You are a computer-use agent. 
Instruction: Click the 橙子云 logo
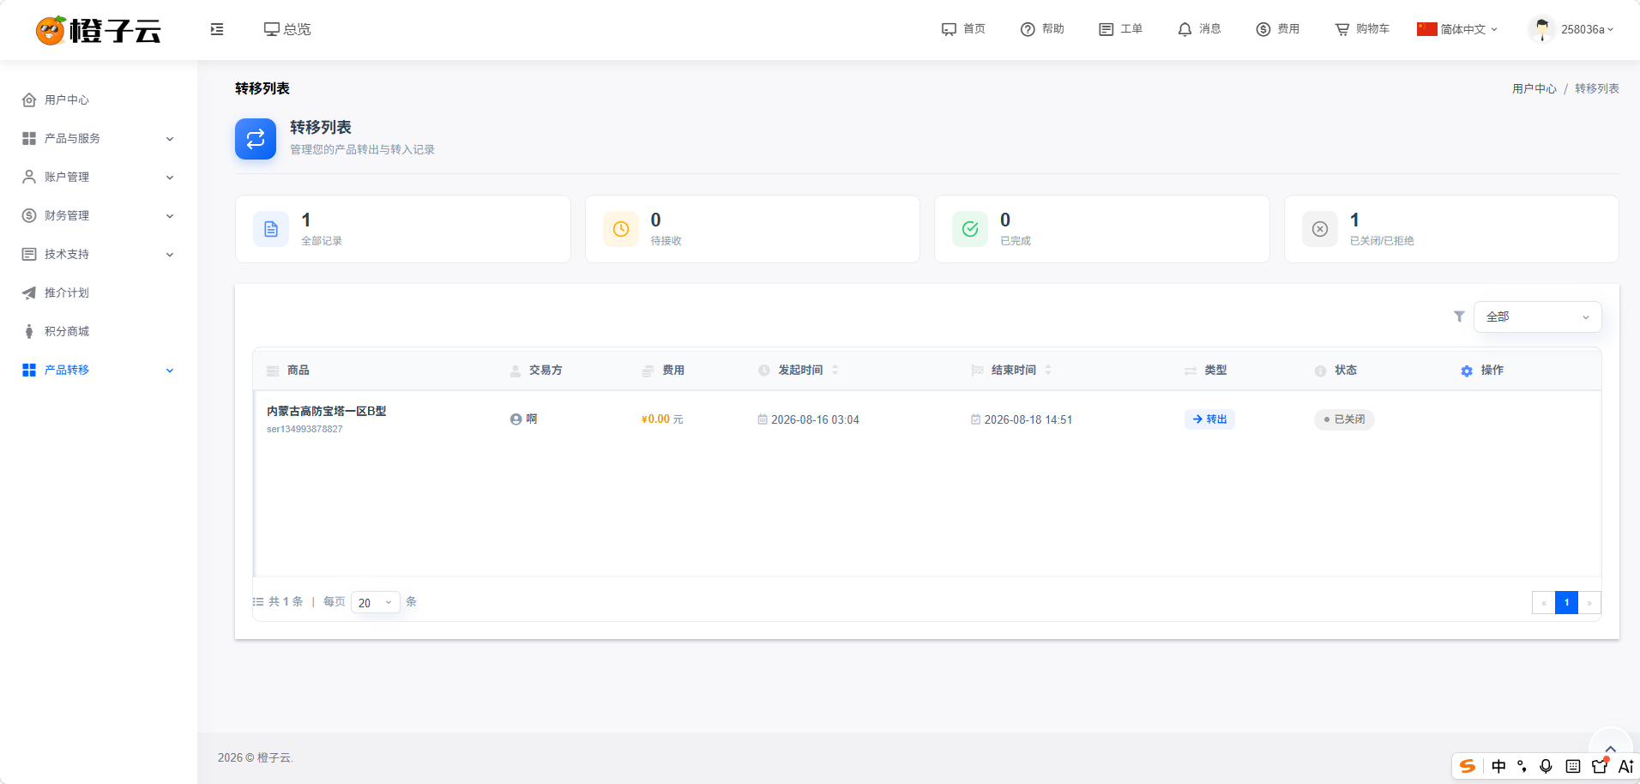(99, 30)
